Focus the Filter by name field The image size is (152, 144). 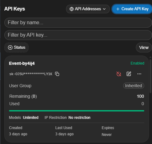click(x=78, y=23)
